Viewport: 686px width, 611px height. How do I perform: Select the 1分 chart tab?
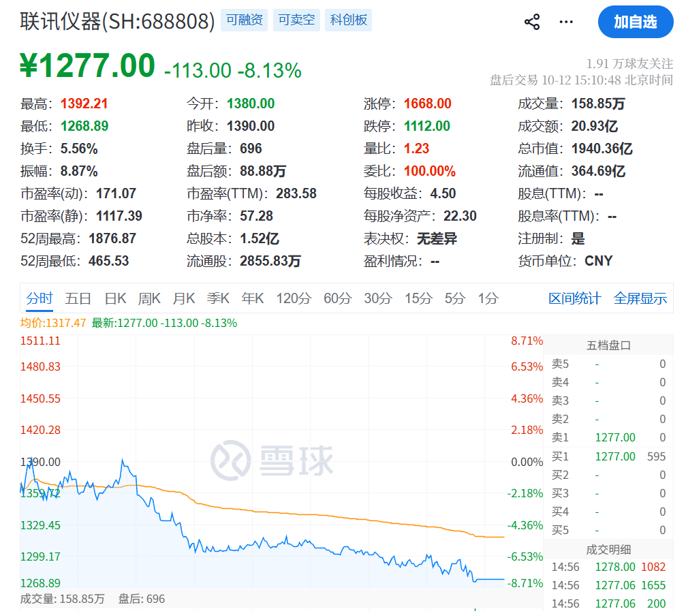488,299
